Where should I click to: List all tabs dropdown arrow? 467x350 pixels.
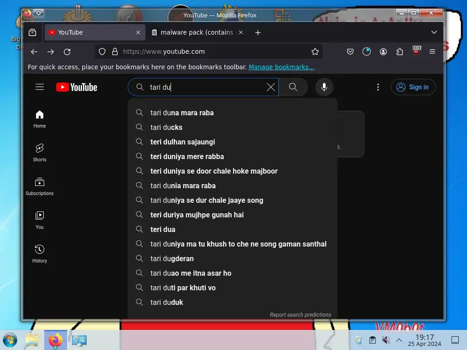click(x=434, y=32)
